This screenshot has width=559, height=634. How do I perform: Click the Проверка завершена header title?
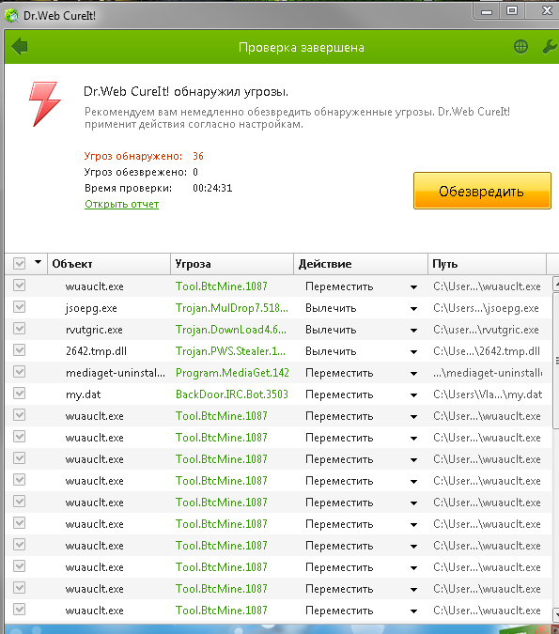tap(302, 47)
